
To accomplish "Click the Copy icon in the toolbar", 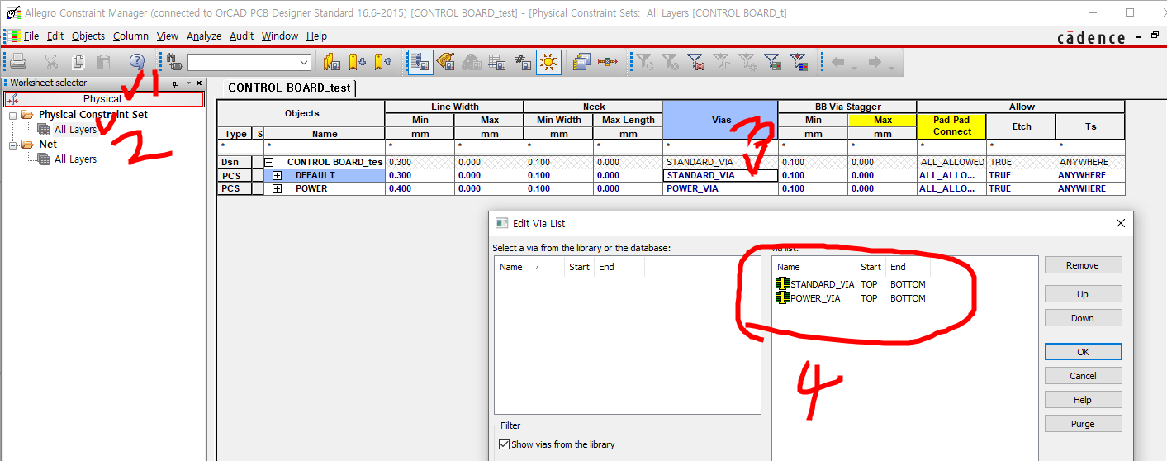I will [78, 62].
